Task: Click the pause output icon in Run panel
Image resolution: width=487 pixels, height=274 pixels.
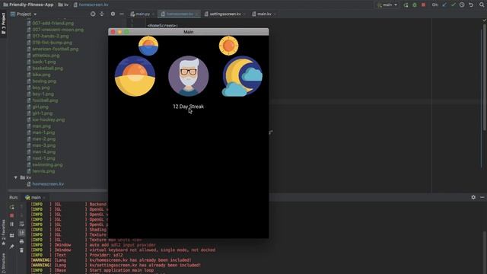Action: click(12, 224)
